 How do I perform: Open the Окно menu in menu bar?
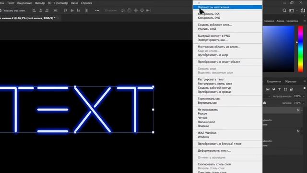click(x=74, y=3)
